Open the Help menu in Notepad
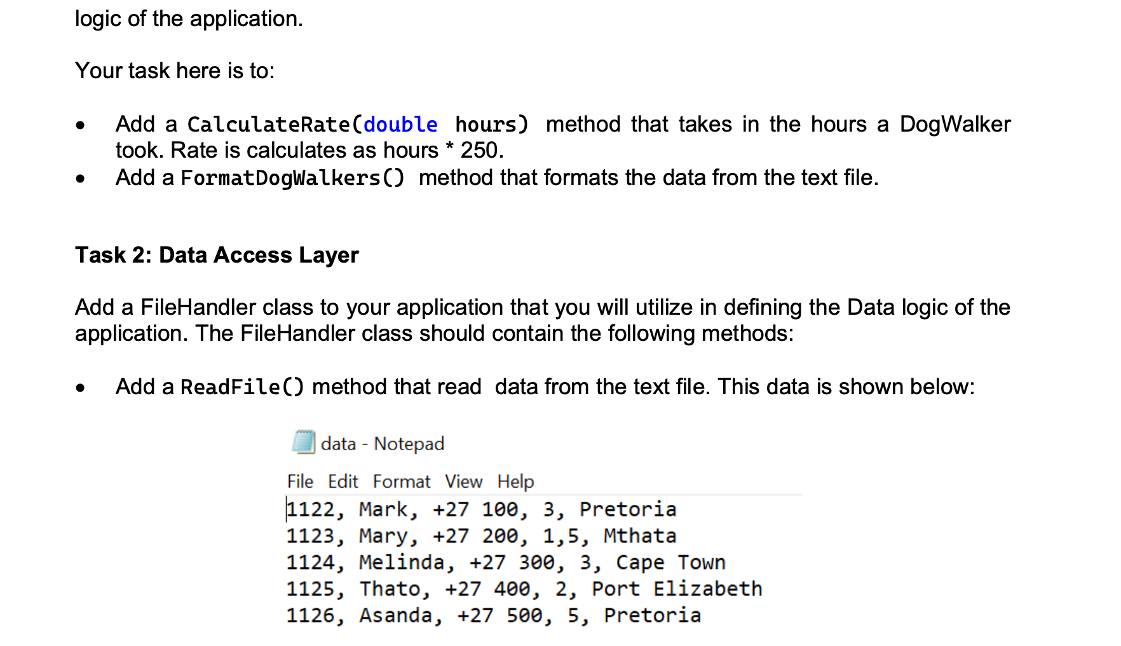The height and width of the screenshot is (646, 1121). click(516, 481)
